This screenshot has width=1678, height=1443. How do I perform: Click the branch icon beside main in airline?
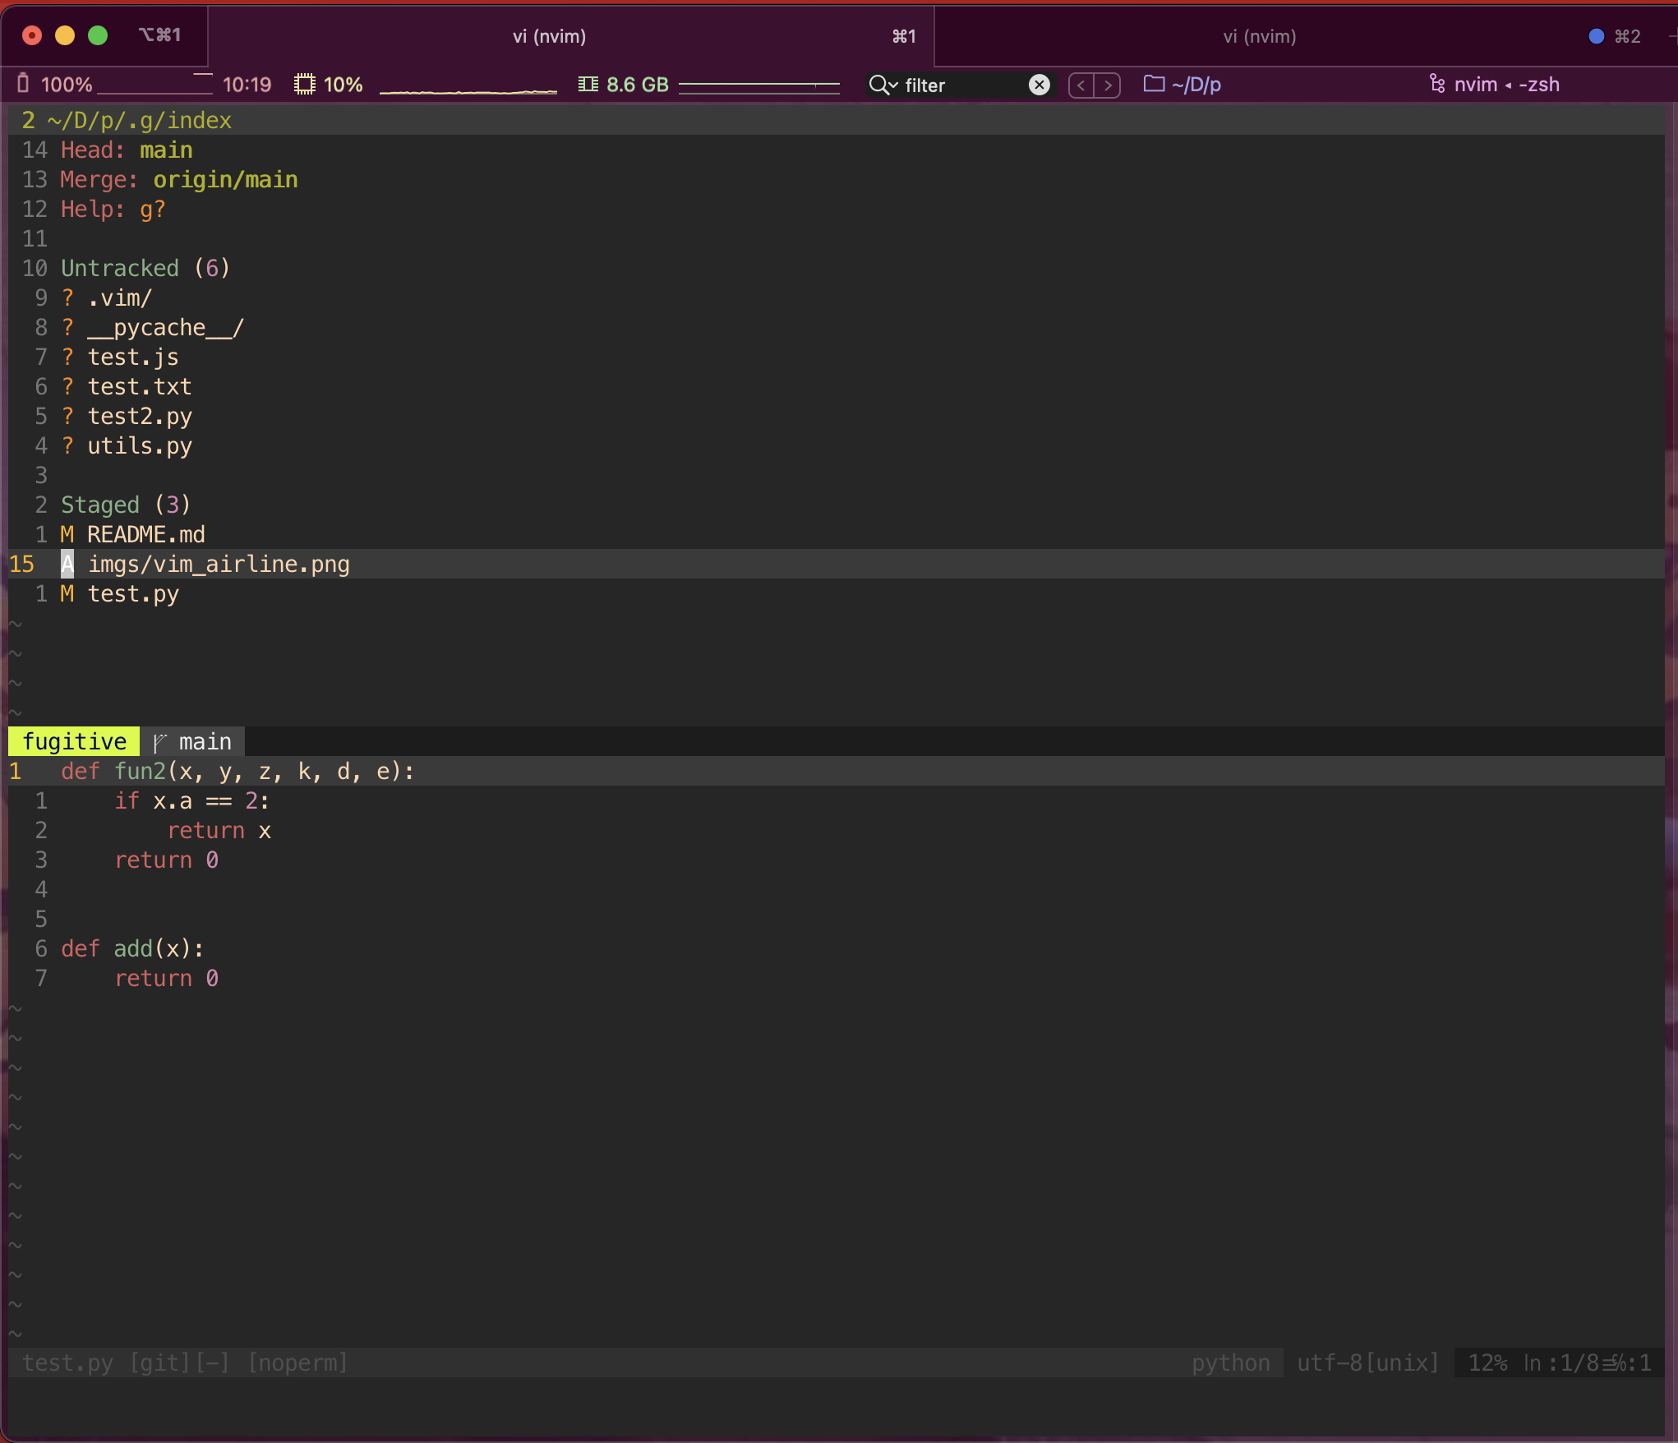click(159, 742)
